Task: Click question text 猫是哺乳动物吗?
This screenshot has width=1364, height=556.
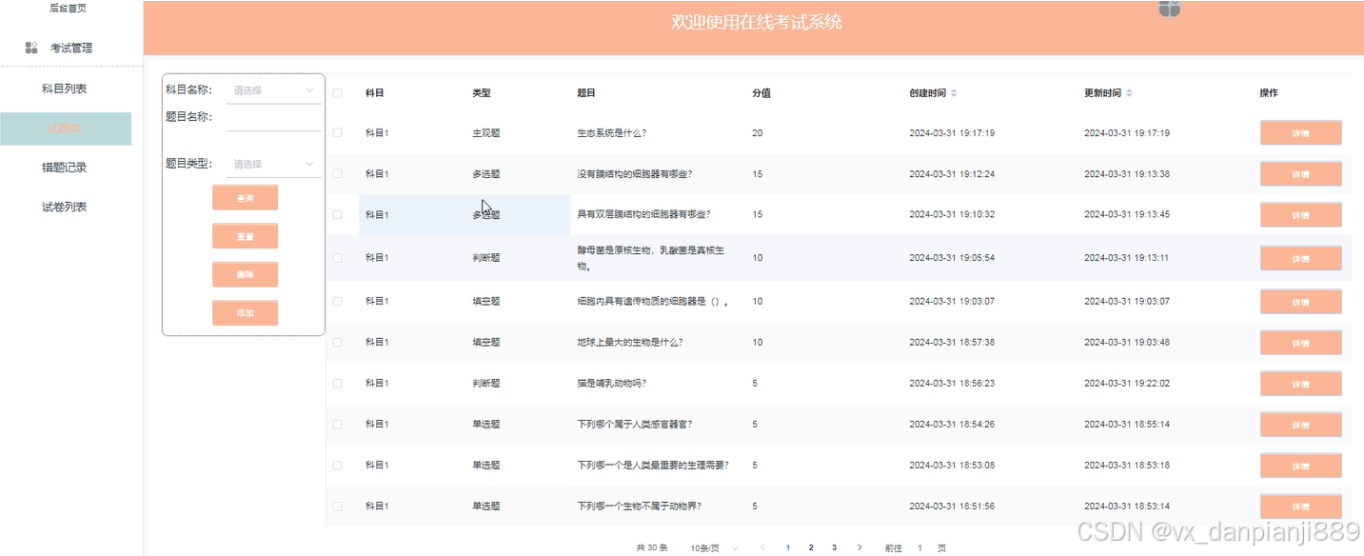Action: 612,383
